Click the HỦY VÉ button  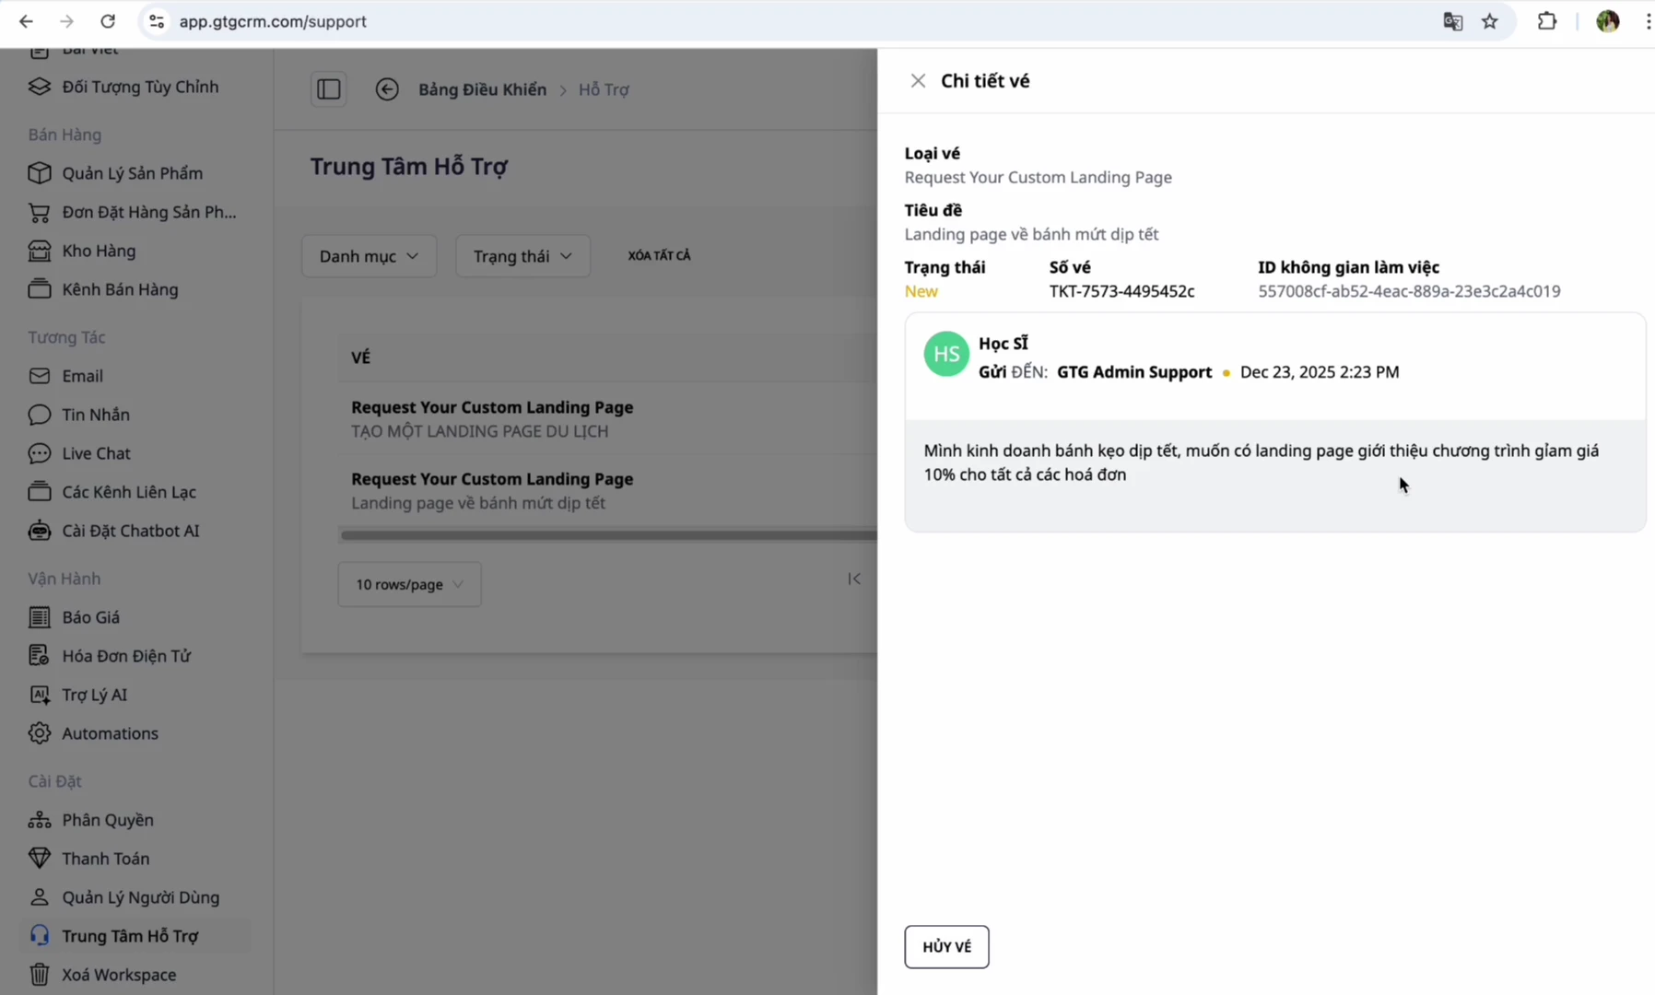946,947
